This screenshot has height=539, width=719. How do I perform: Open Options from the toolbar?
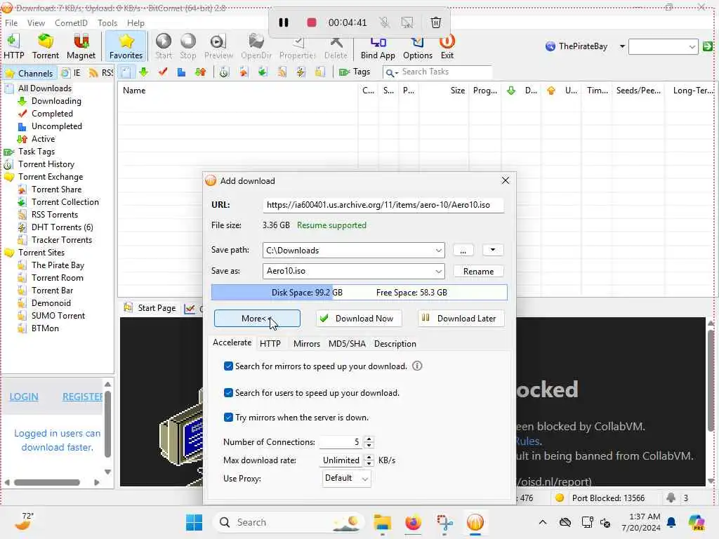point(417,46)
